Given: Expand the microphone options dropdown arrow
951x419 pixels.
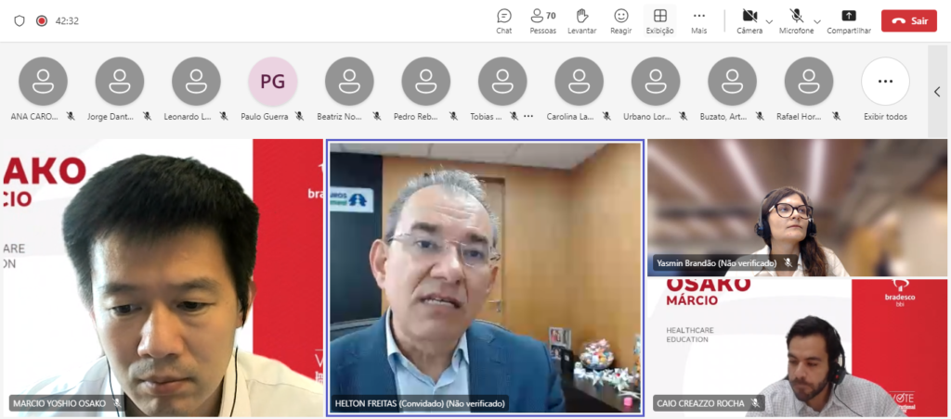Looking at the screenshot, I should point(817,21).
